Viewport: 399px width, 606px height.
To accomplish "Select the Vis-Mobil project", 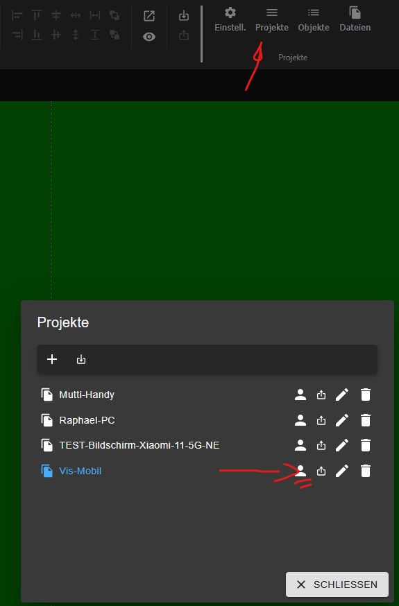I will (80, 471).
